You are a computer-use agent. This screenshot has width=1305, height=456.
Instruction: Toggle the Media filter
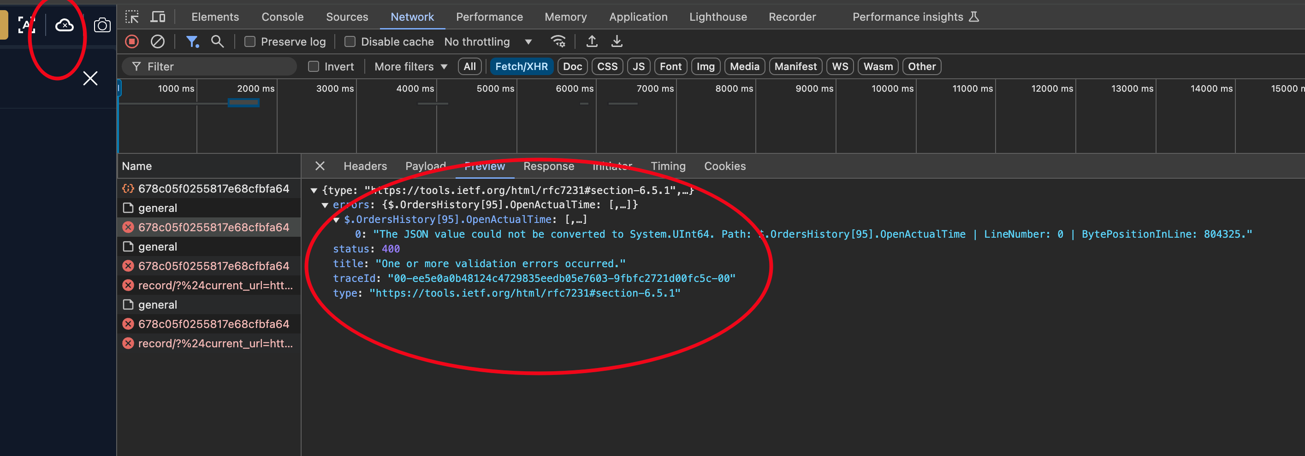coord(744,66)
